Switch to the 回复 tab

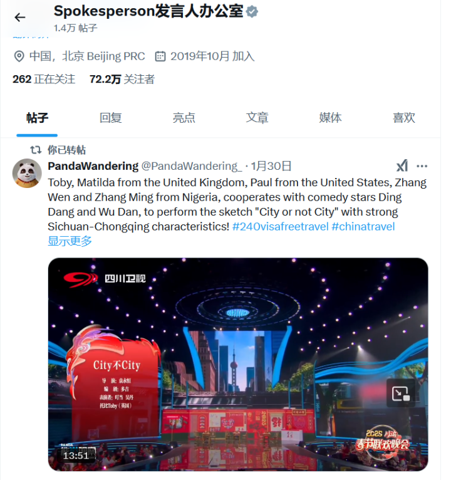[x=110, y=118]
